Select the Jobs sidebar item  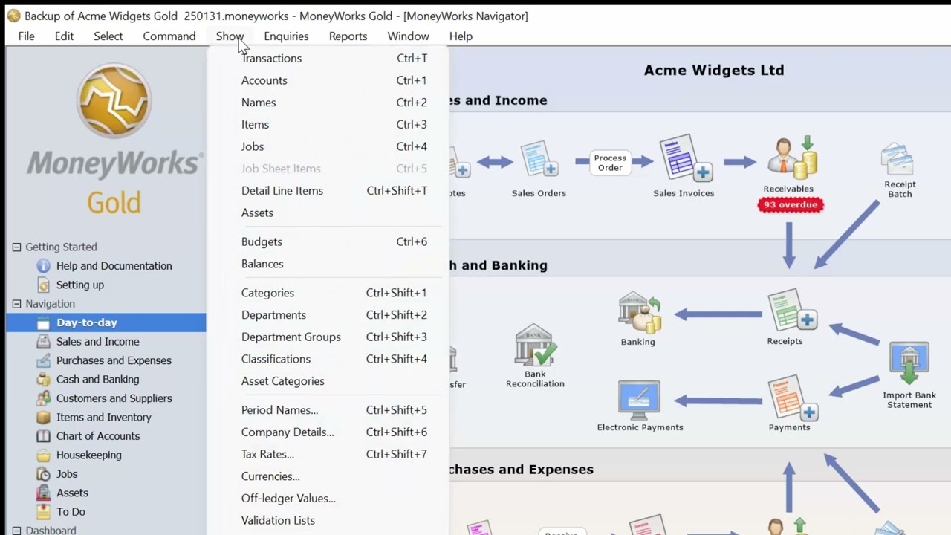coord(67,474)
